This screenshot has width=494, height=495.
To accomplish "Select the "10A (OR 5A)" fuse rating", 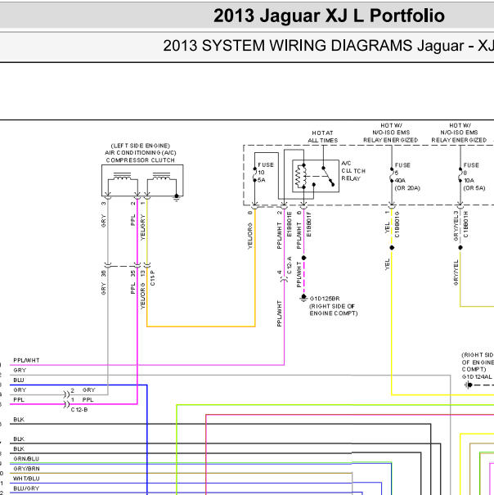I will [x=474, y=184].
